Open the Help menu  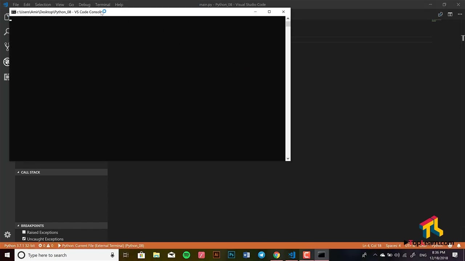(x=119, y=4)
